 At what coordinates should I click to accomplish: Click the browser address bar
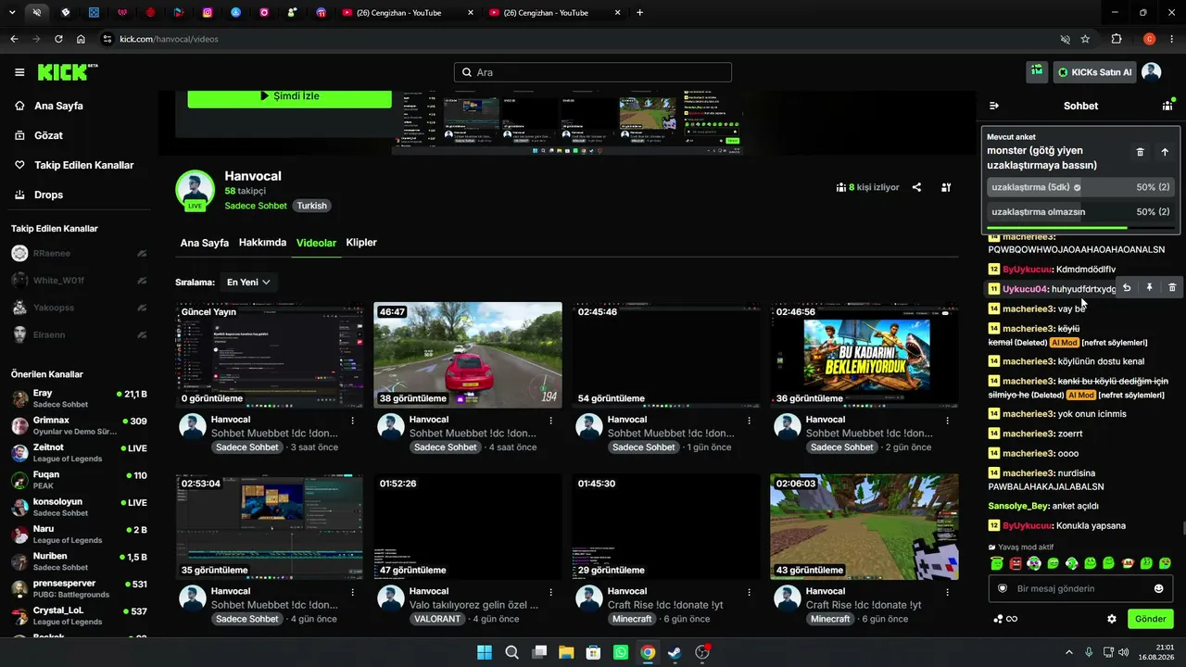tap(586, 39)
